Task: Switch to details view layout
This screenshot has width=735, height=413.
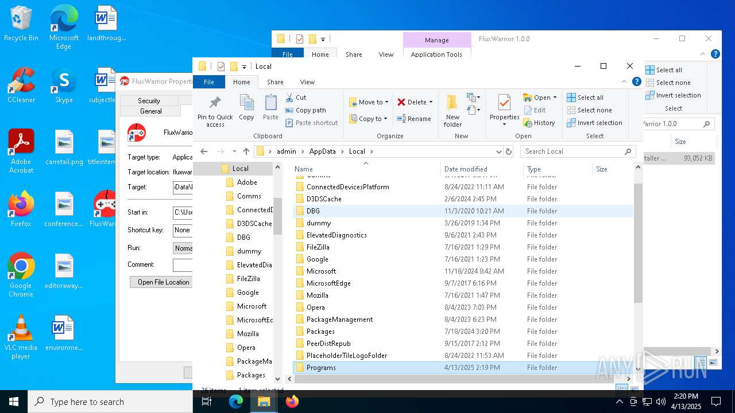Action: tap(621, 389)
